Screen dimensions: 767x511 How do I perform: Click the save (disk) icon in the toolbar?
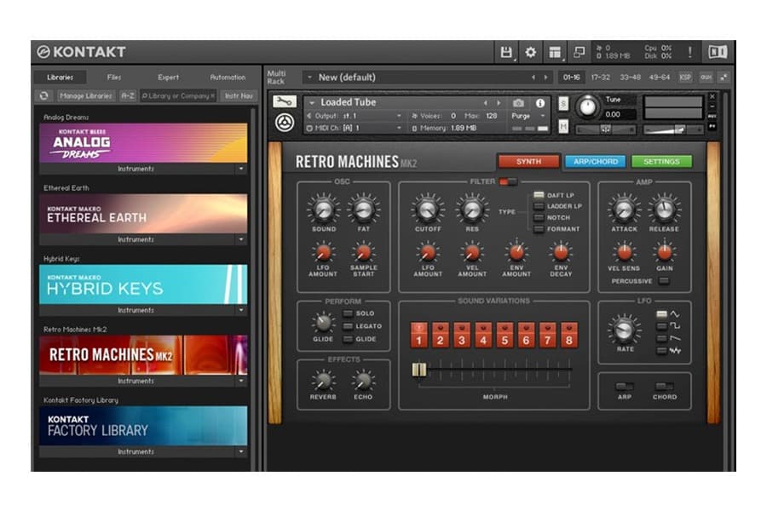pos(506,49)
